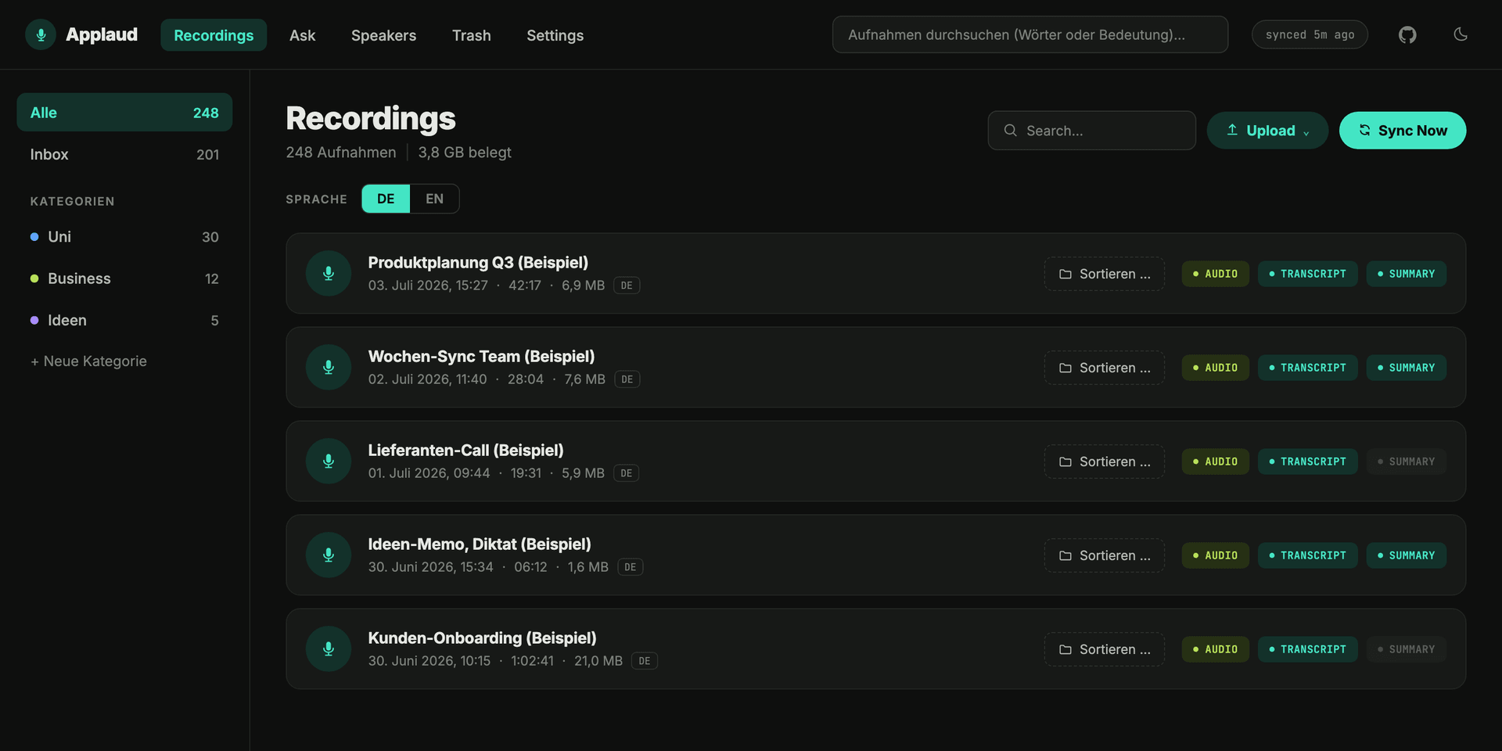The height and width of the screenshot is (751, 1502).
Task: Open the Wochen-Sync Team (Beispiel) title
Action: pos(481,357)
